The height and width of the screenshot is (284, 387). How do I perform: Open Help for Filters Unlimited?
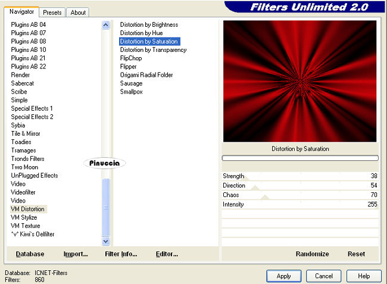pyautogui.click(x=364, y=276)
